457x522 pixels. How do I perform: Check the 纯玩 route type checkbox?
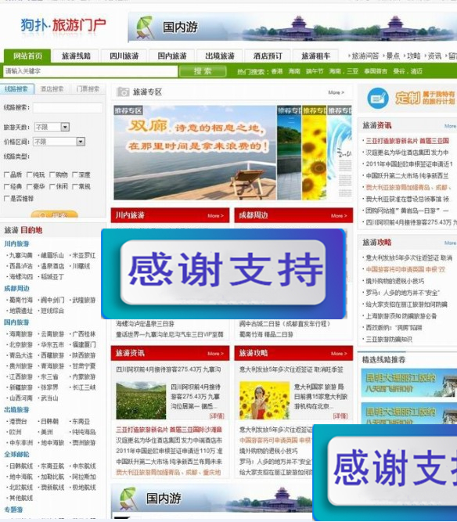29,175
